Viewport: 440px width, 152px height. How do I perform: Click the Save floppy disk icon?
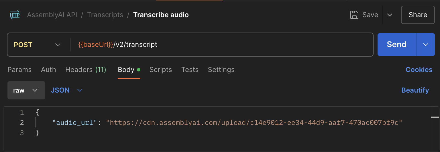point(354,15)
